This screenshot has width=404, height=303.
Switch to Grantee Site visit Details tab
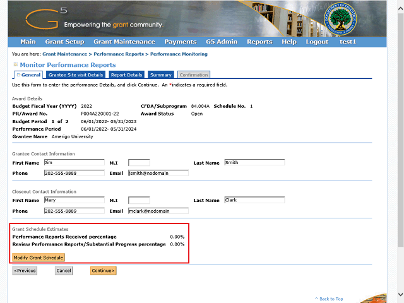pyautogui.click(x=76, y=74)
